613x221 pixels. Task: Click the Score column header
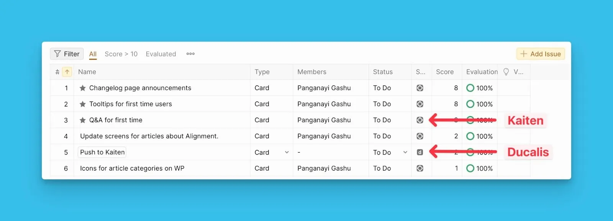(445, 72)
